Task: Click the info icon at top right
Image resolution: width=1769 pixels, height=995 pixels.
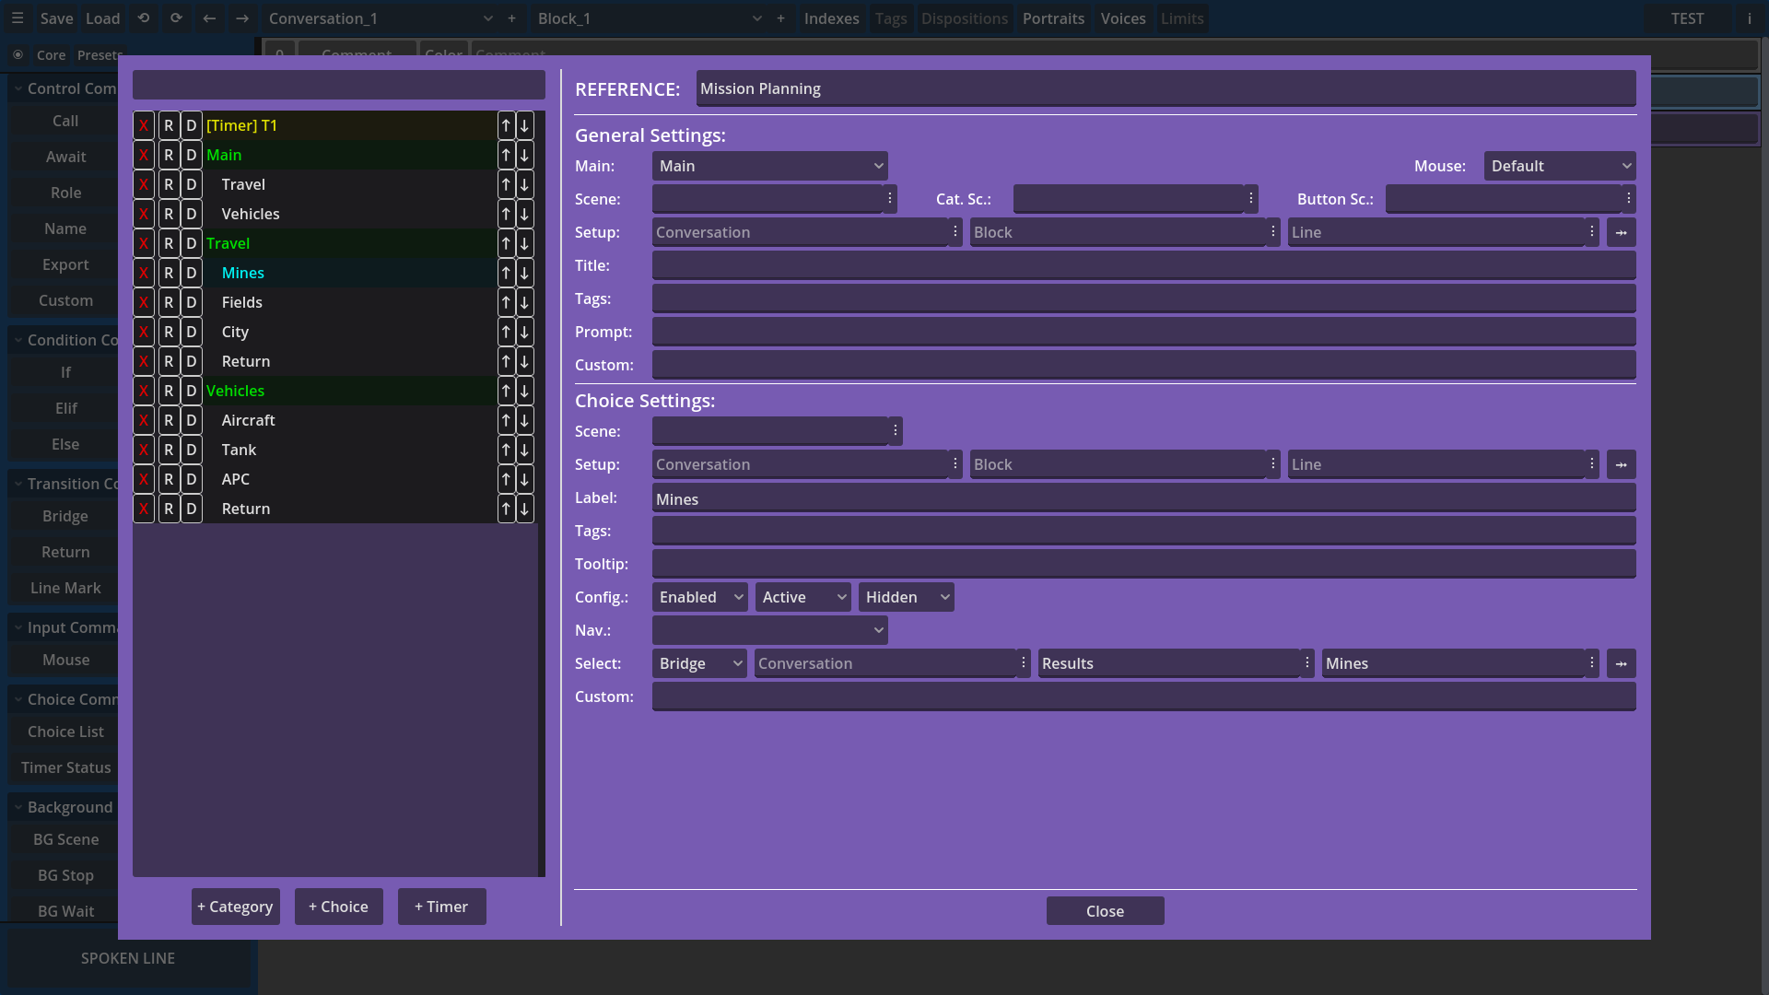Action: pos(1749,18)
